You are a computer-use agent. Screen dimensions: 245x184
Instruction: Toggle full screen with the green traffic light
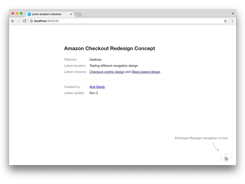point(21,13)
